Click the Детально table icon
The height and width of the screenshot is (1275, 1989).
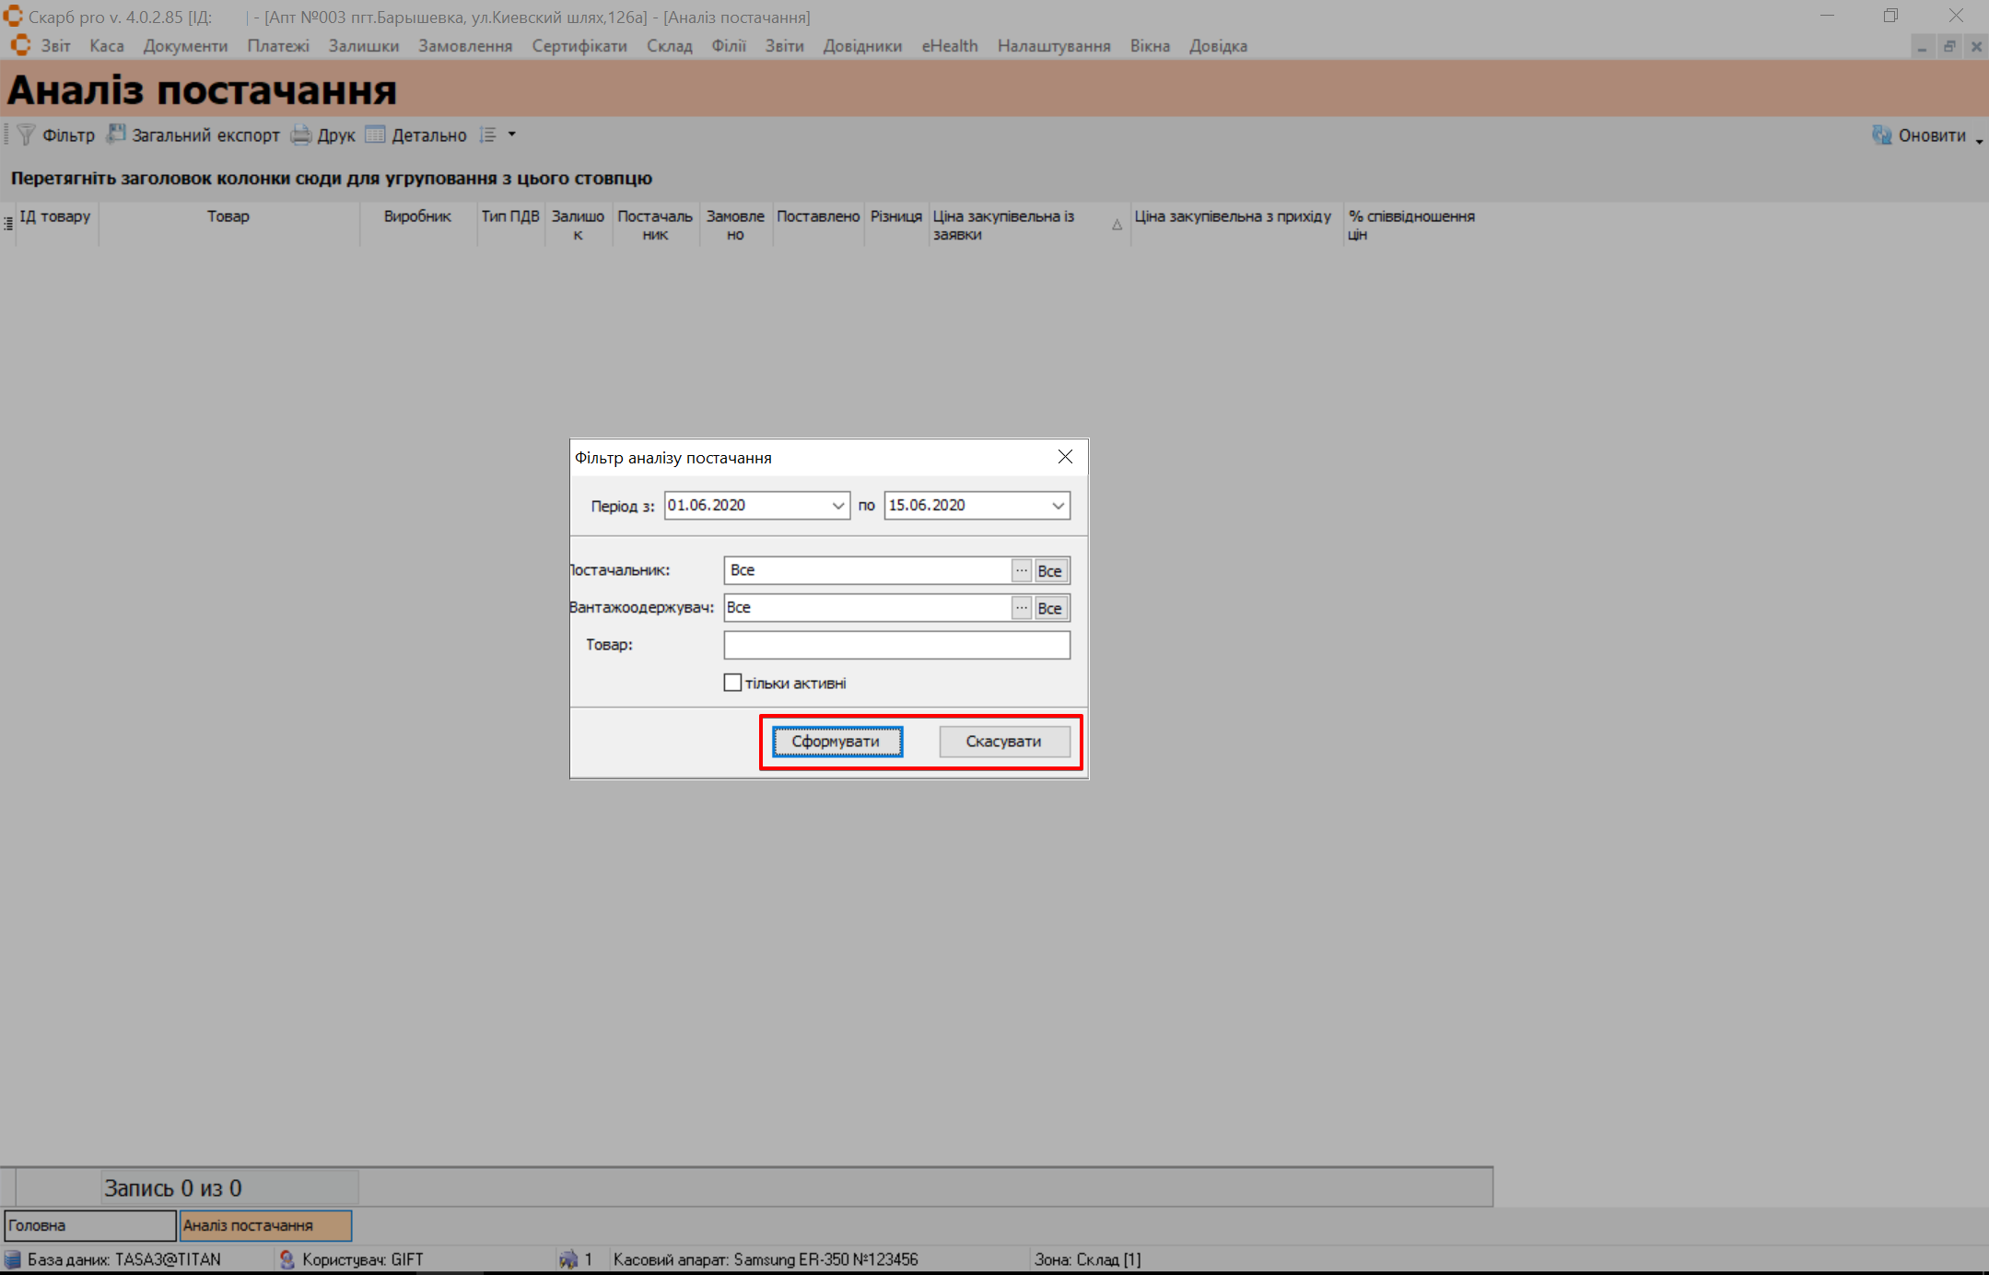click(375, 135)
